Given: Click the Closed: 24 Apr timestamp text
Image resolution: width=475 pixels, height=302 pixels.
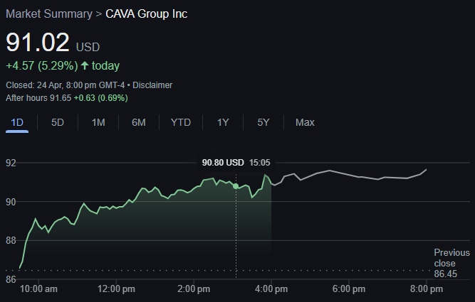Looking at the screenshot, I should tap(65, 85).
